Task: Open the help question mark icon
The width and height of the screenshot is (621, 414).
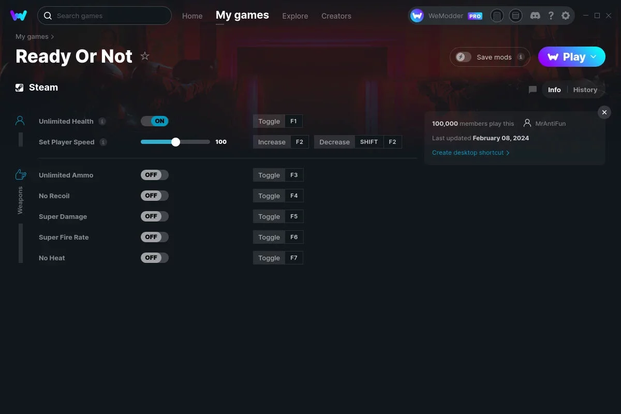Action: click(551, 16)
